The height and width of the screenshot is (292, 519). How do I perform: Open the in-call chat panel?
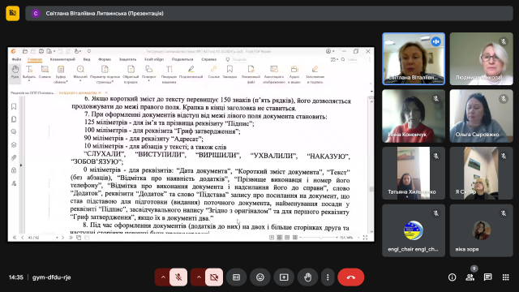(488, 277)
